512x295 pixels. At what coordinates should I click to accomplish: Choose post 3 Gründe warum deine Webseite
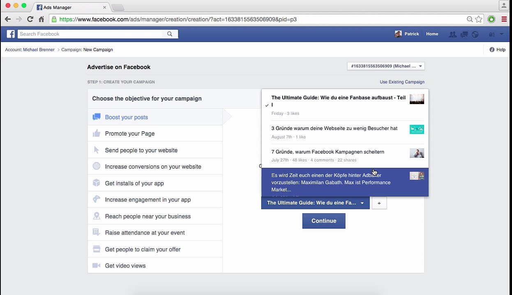345,132
